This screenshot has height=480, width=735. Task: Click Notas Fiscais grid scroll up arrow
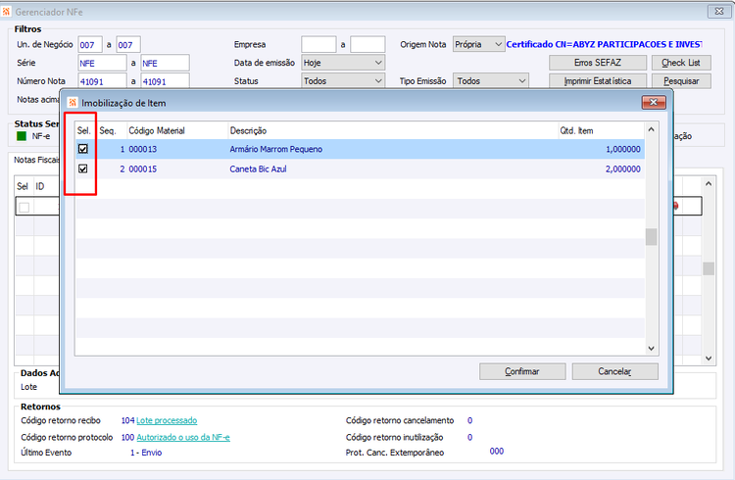(709, 184)
